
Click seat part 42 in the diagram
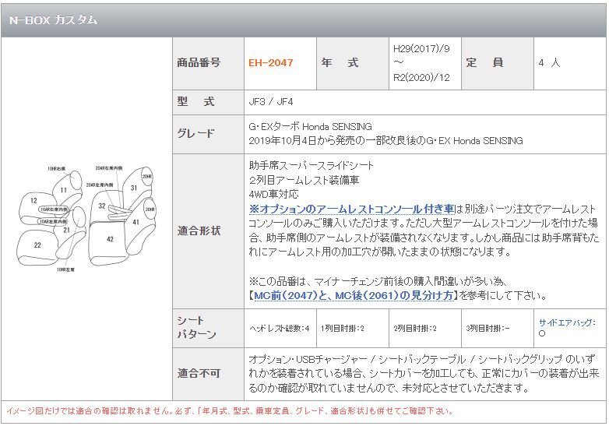pos(110,239)
